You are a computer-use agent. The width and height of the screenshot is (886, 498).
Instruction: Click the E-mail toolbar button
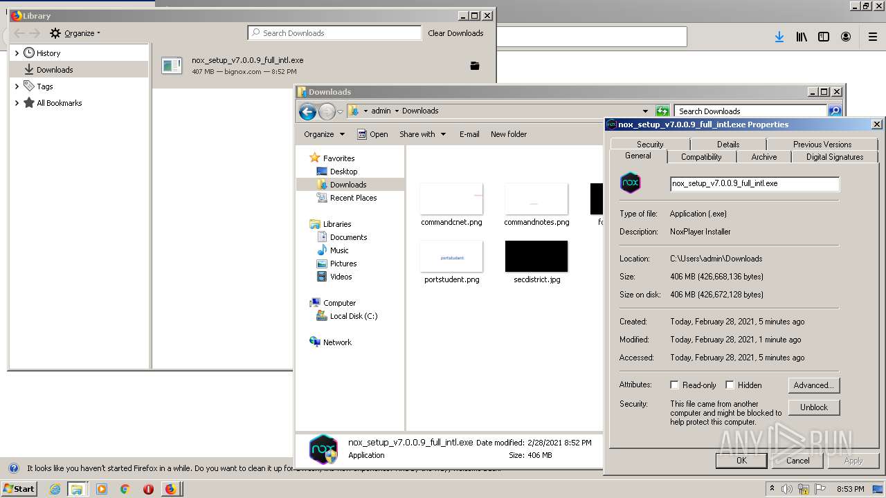469,134
